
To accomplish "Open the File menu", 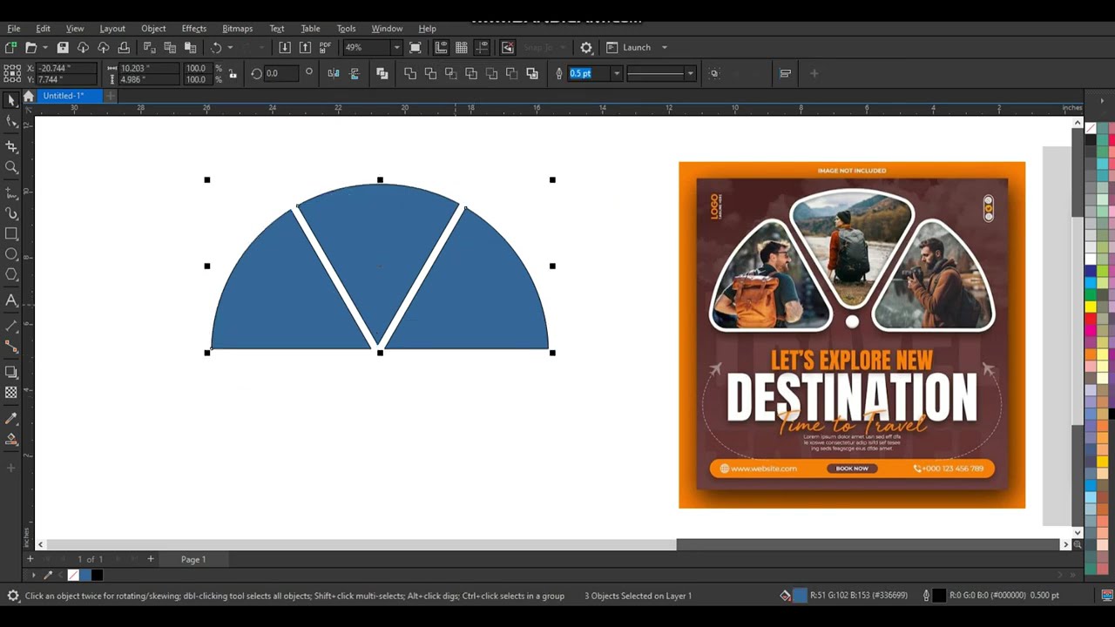I will point(14,29).
